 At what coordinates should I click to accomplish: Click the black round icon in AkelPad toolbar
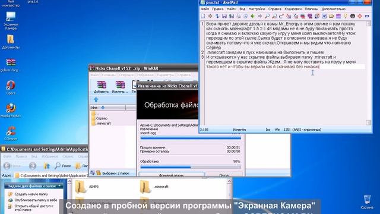pos(353,16)
